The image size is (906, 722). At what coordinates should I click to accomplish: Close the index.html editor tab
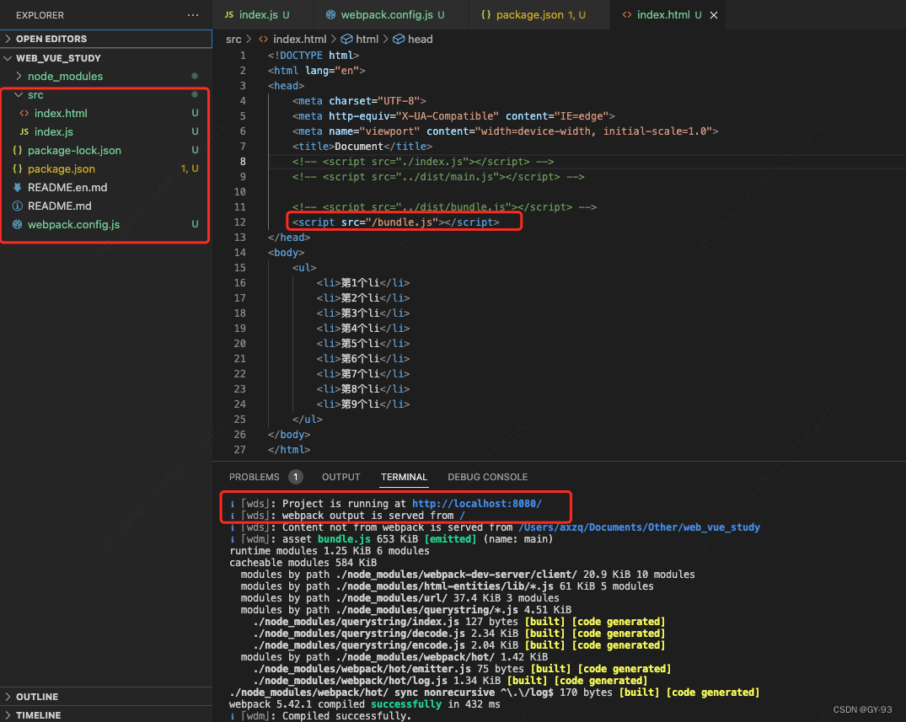coord(714,15)
